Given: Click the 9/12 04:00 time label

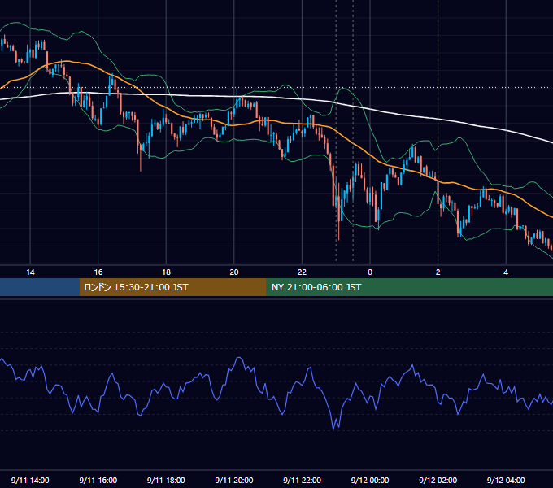Looking at the screenshot, I should point(506,480).
